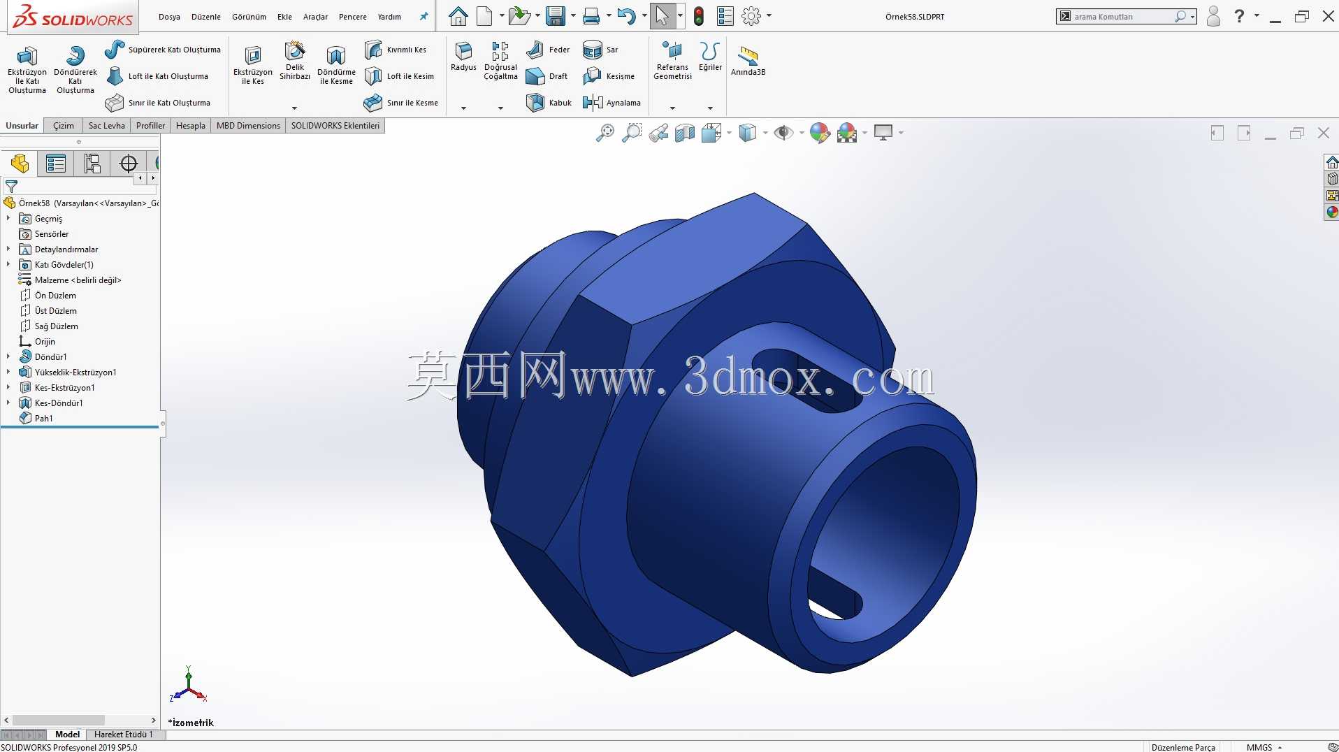Click the Save disk icon

pyautogui.click(x=555, y=16)
